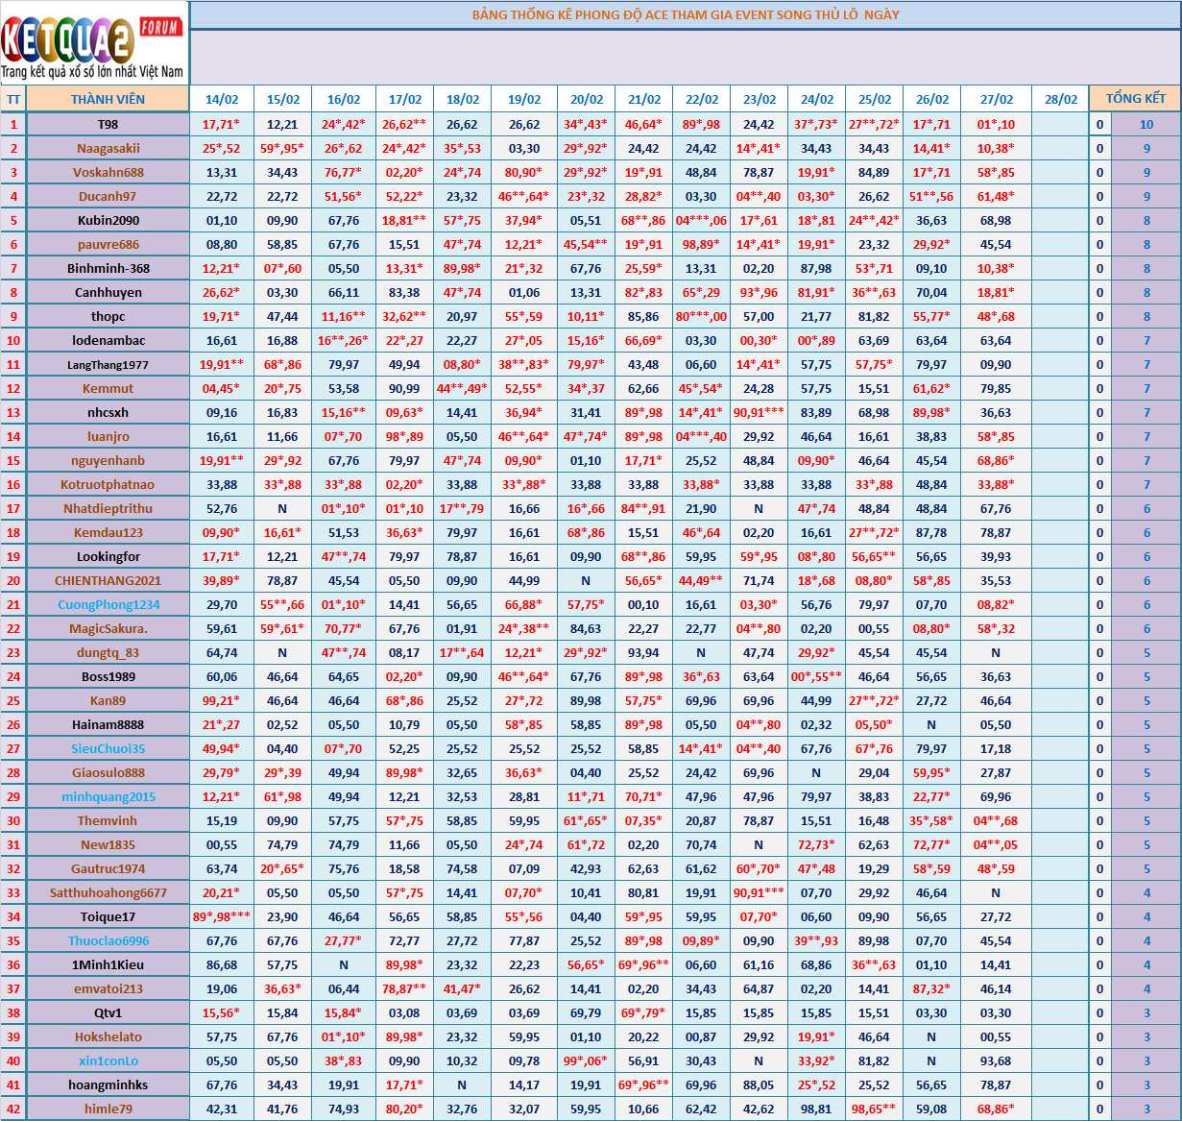
Task: Click the 17/02 date header
Action: pos(404,99)
